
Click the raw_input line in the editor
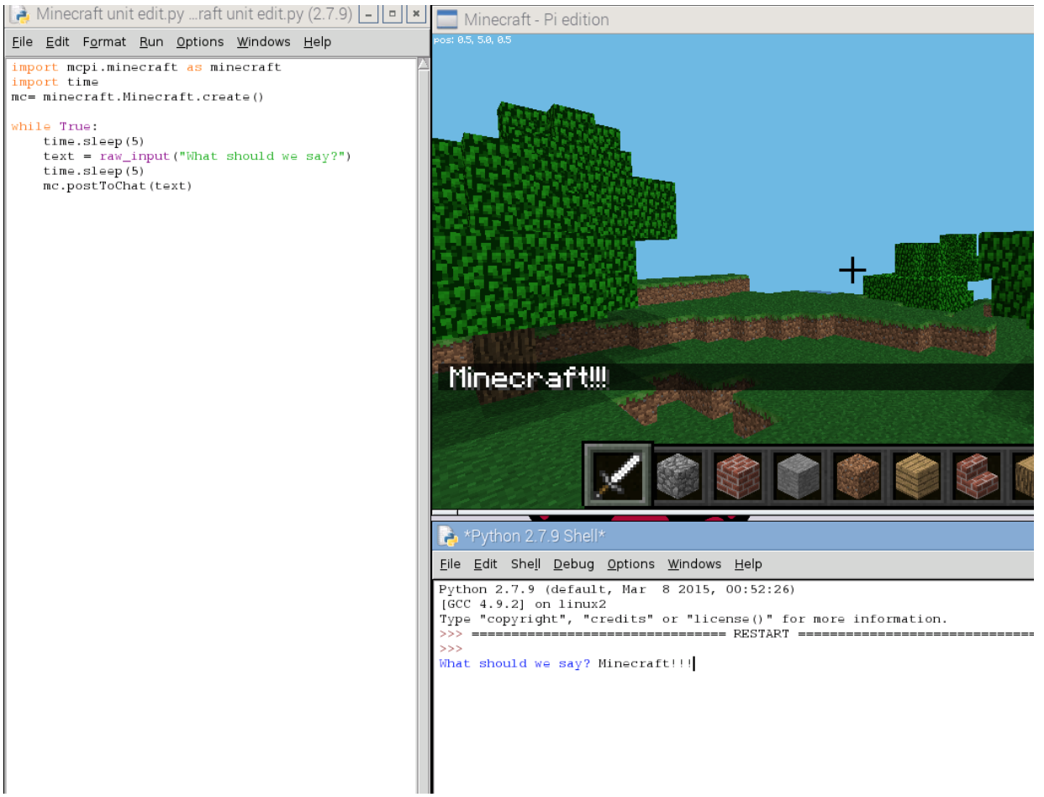pos(197,156)
